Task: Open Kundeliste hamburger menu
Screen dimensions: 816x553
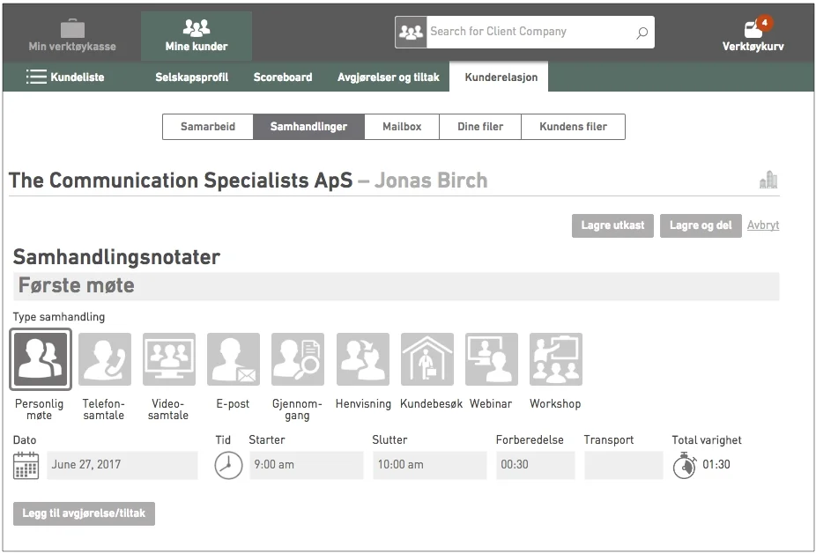Action: coord(65,77)
